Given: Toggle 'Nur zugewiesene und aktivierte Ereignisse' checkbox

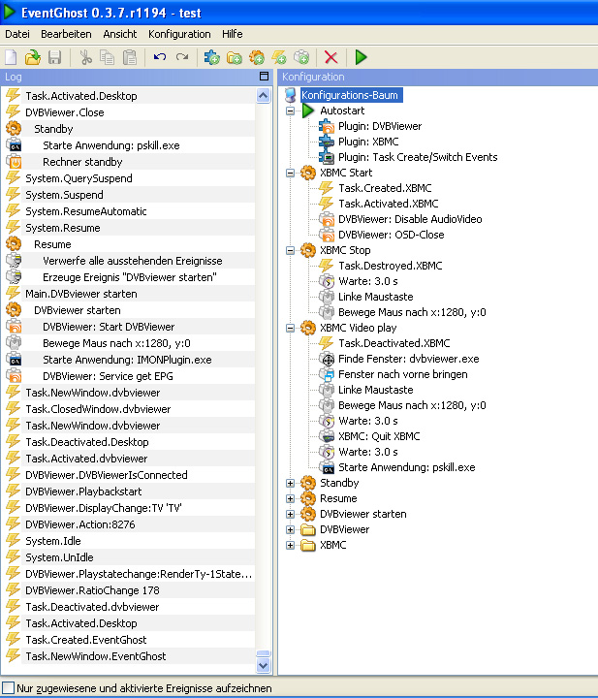Looking at the screenshot, I should [9, 687].
